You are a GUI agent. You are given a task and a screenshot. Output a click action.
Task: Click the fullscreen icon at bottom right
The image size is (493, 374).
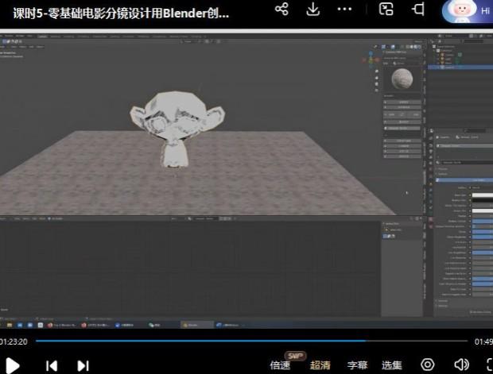[x=488, y=365]
